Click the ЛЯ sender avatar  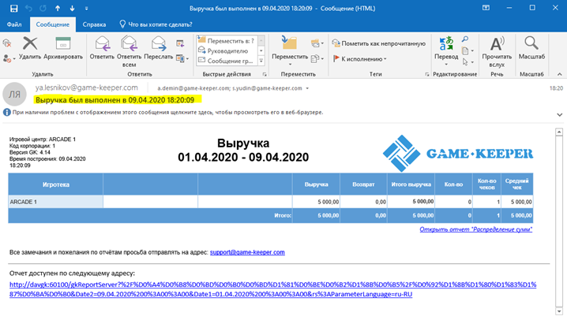pos(14,94)
